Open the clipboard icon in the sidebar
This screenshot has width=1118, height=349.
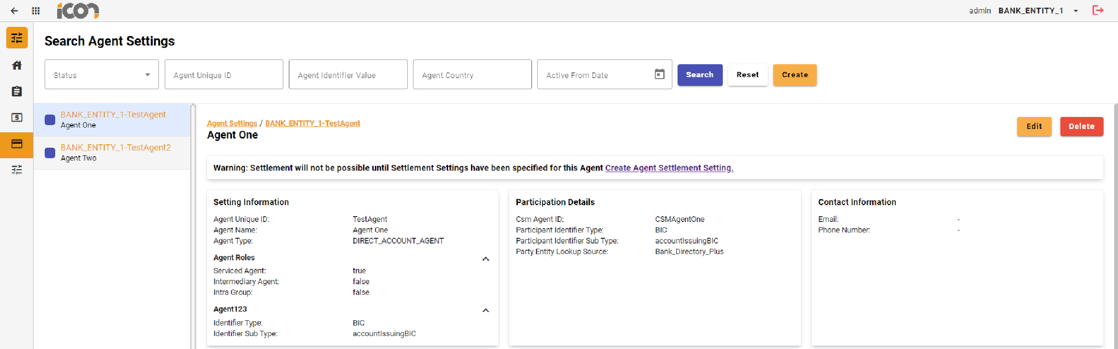coord(17,91)
